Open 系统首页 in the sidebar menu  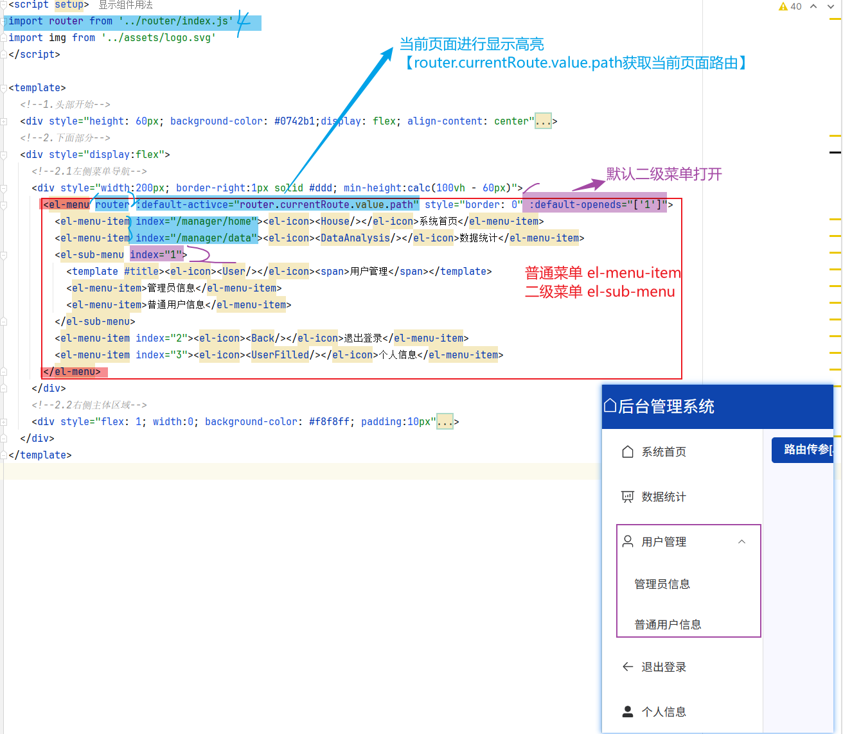click(x=682, y=452)
